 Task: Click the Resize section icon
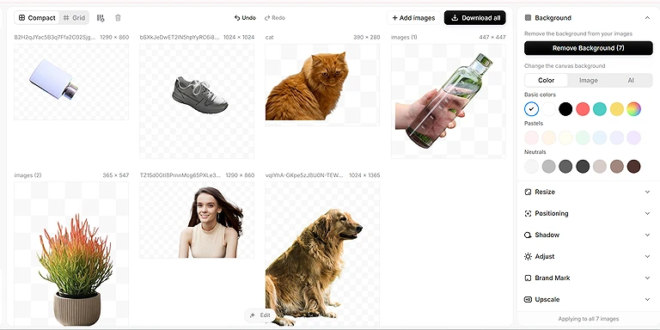pyautogui.click(x=528, y=192)
